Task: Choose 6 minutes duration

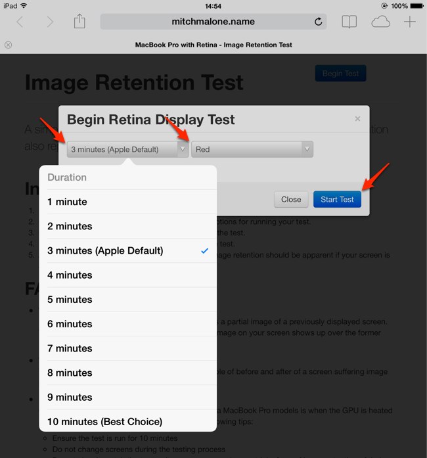Action: coord(128,324)
